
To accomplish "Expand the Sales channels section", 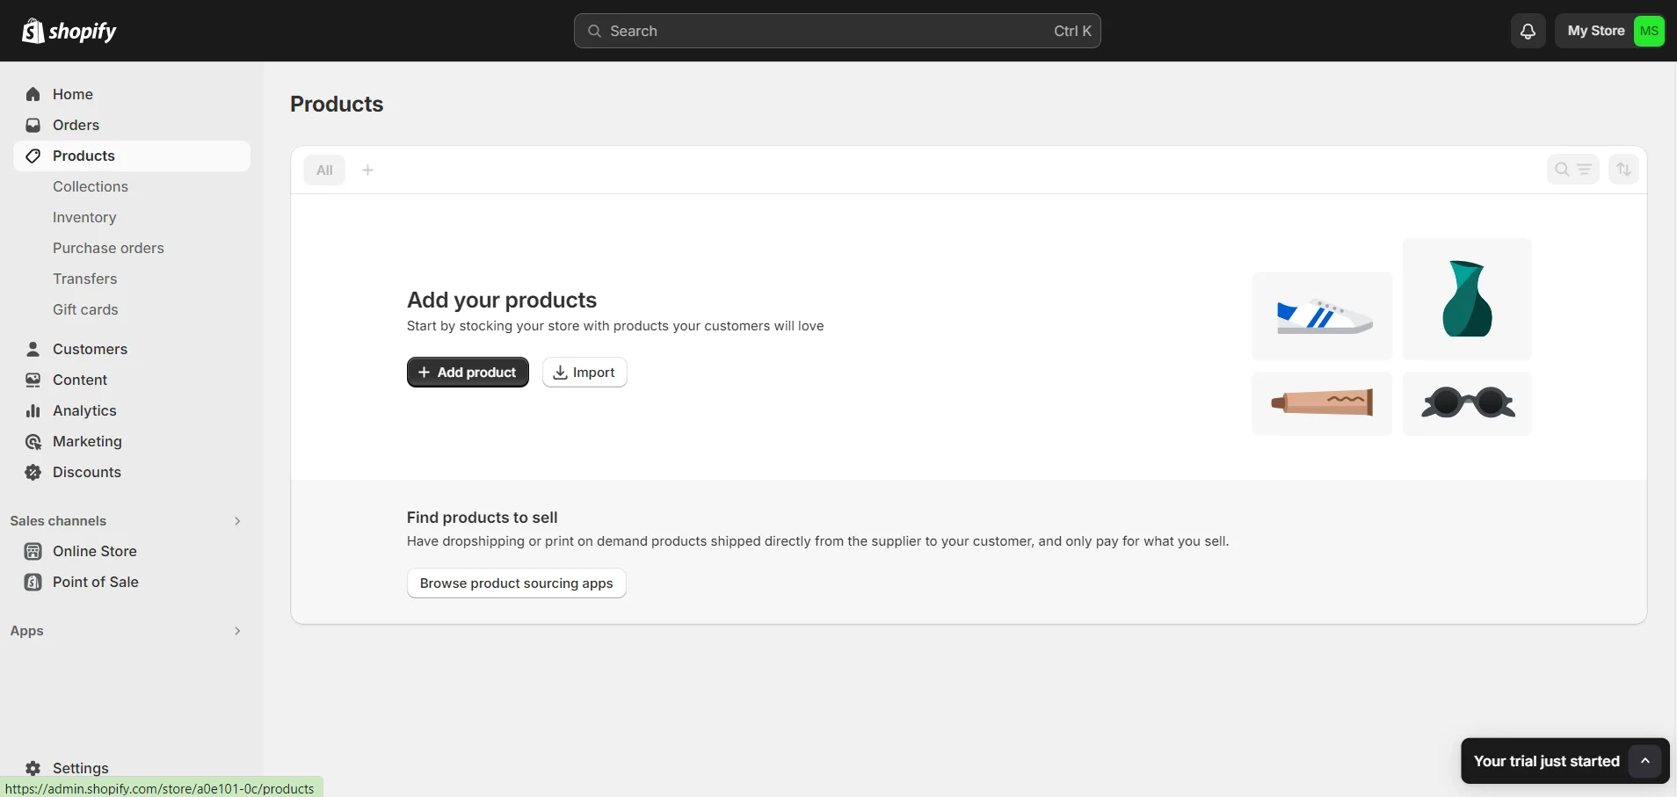I will [236, 520].
